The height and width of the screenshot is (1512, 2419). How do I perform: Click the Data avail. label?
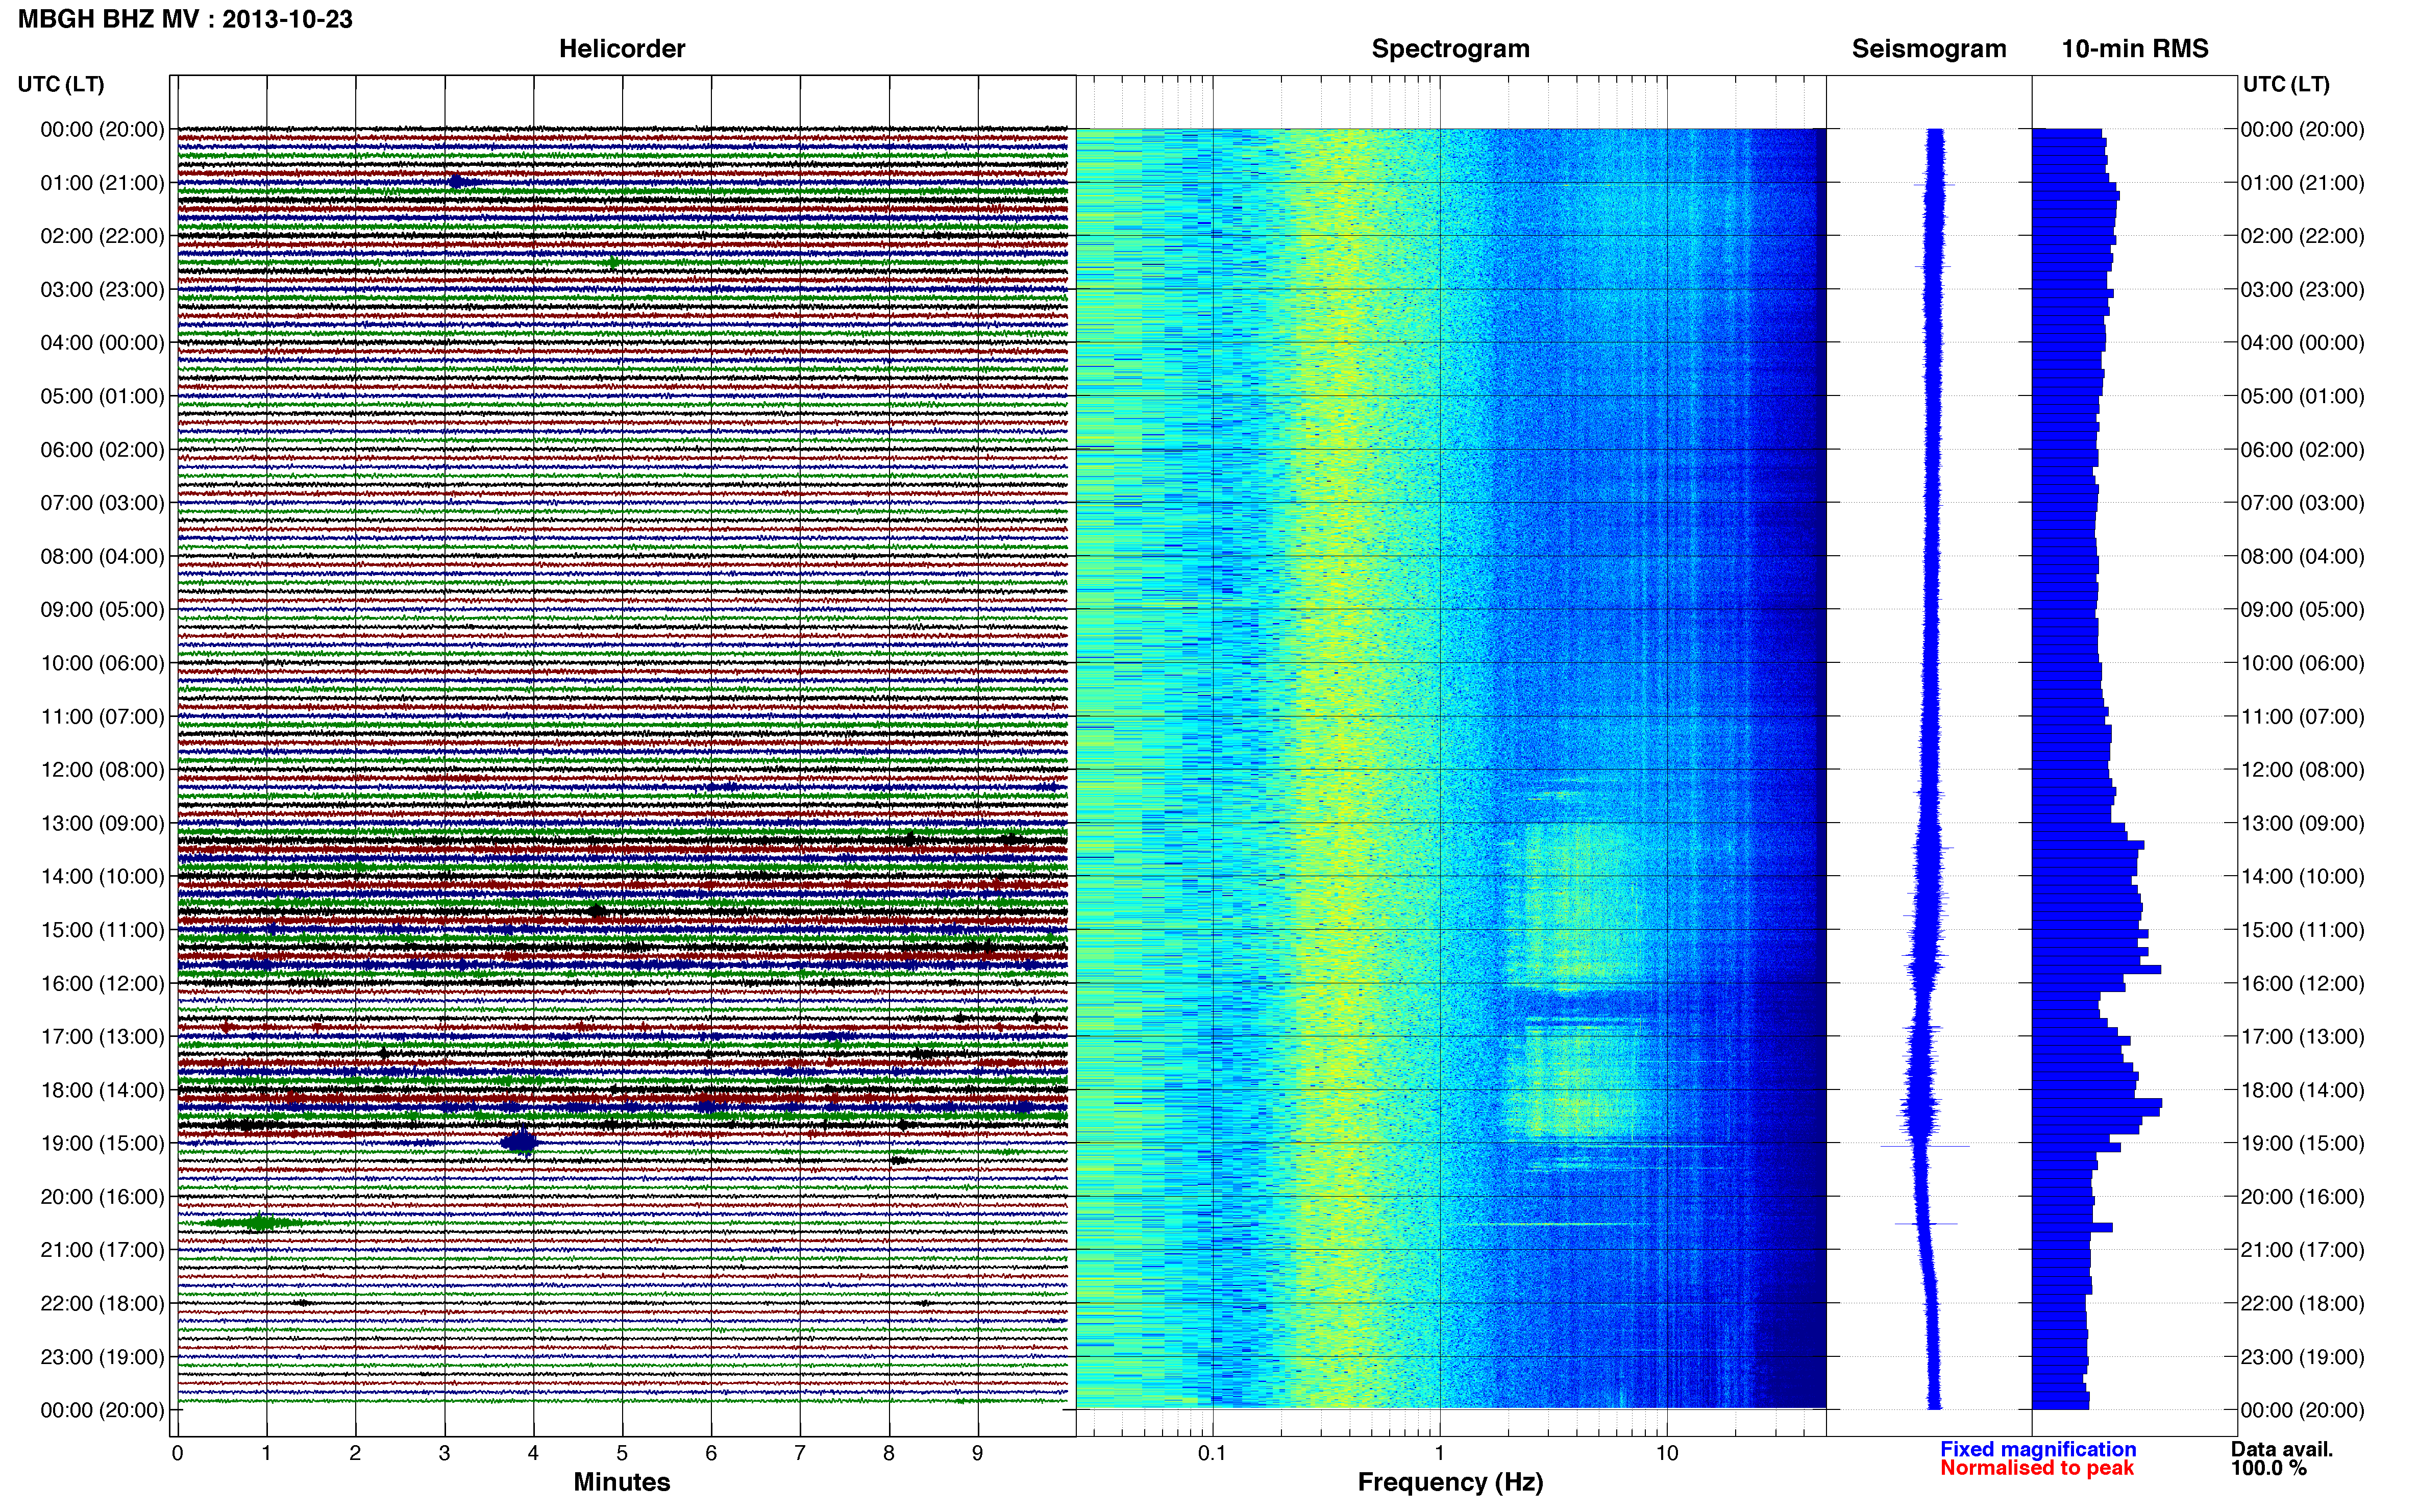[2282, 1449]
